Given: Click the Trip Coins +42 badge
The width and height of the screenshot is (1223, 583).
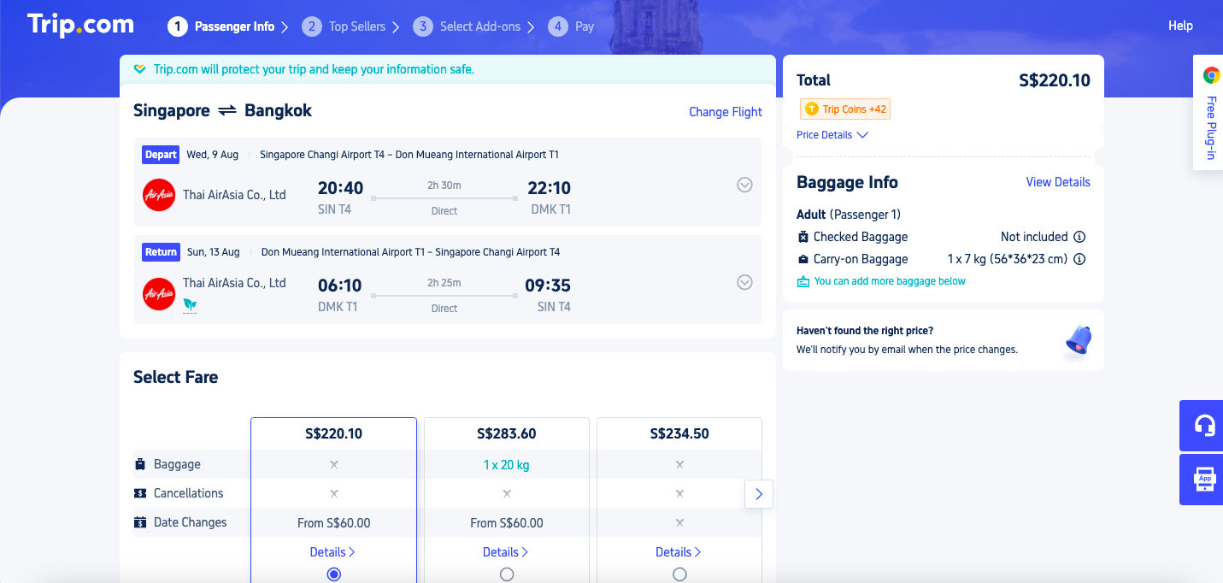Looking at the screenshot, I should (x=845, y=109).
